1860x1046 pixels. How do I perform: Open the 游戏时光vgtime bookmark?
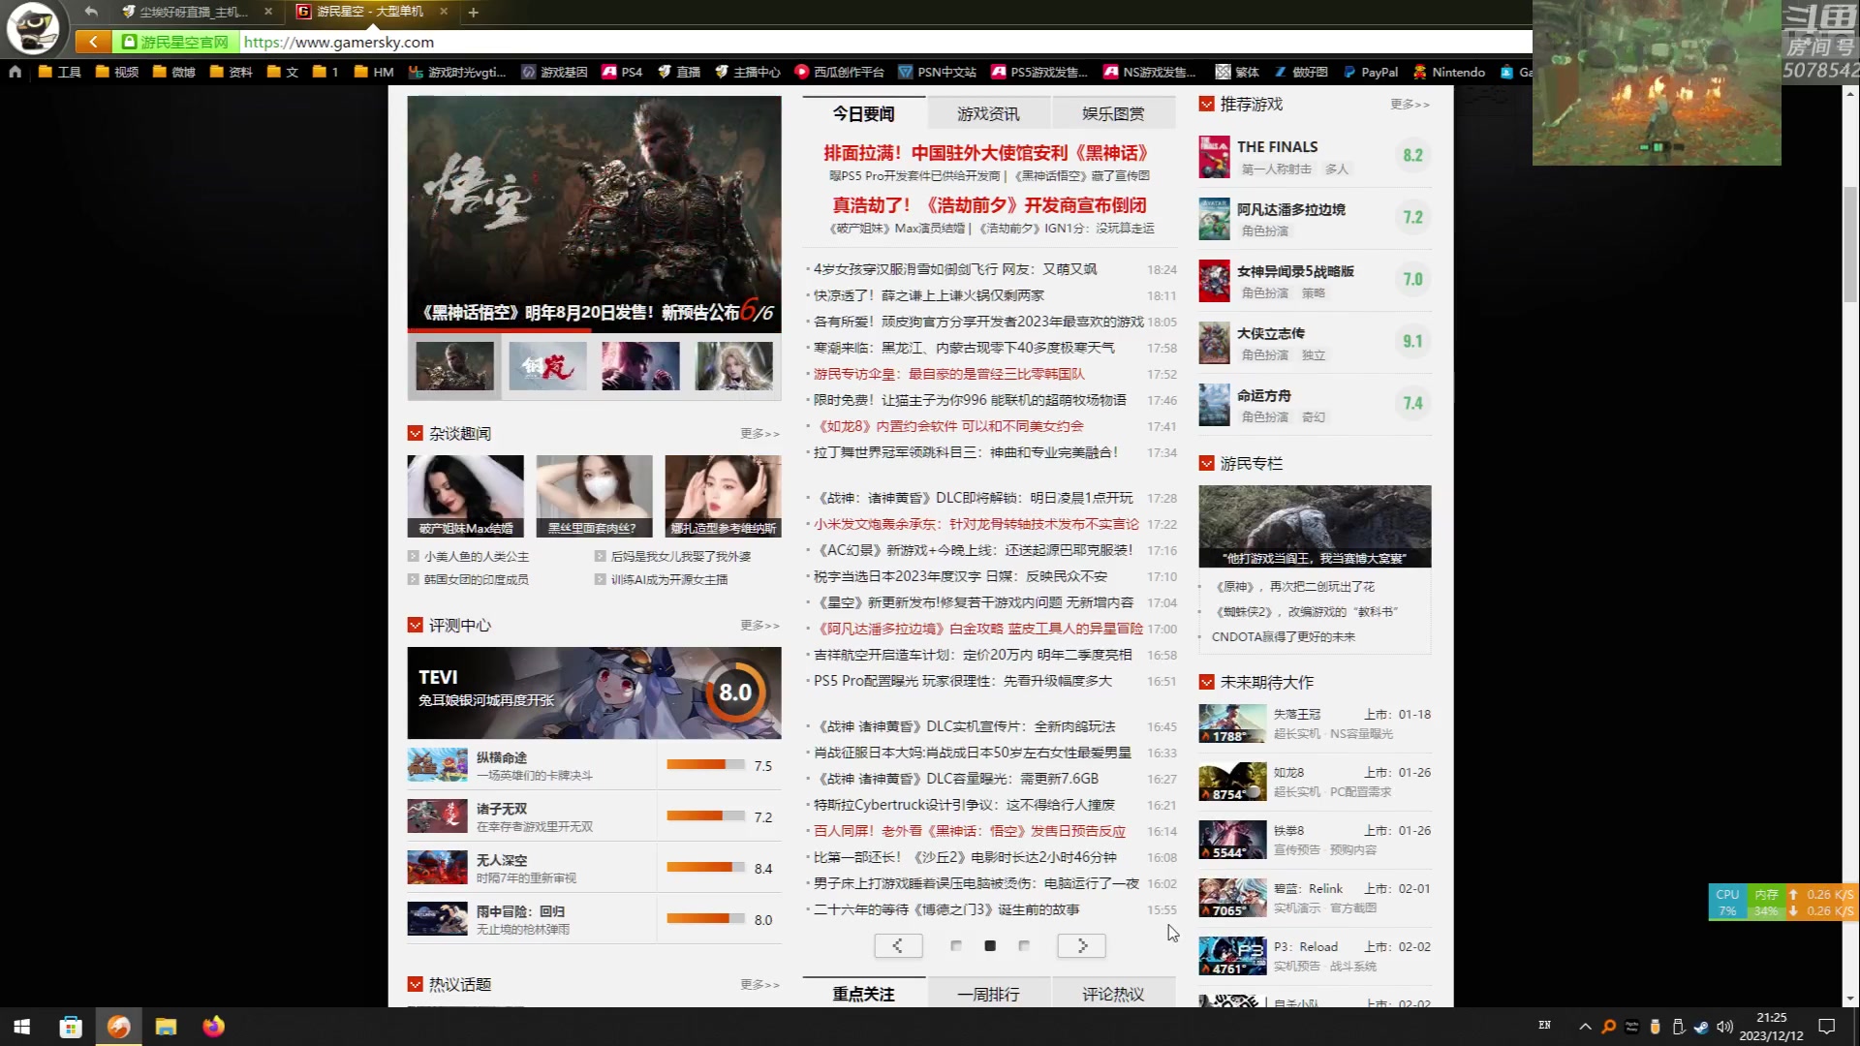tap(457, 72)
